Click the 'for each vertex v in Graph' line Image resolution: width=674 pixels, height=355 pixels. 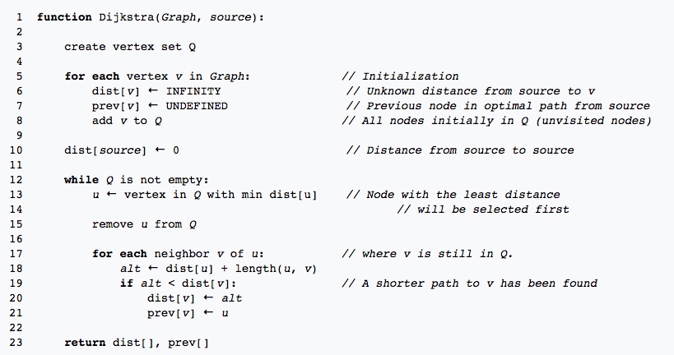[157, 76]
